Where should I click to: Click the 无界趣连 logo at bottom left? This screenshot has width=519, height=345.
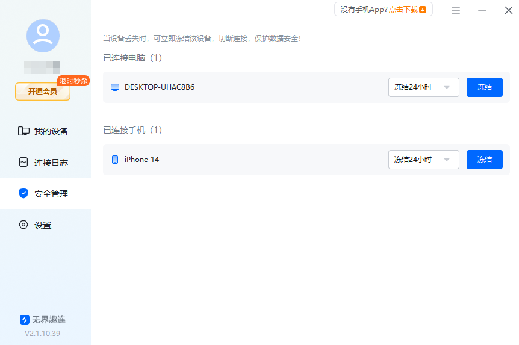coord(25,320)
